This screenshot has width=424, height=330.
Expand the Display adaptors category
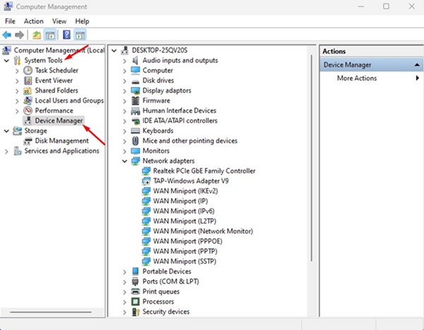click(125, 91)
